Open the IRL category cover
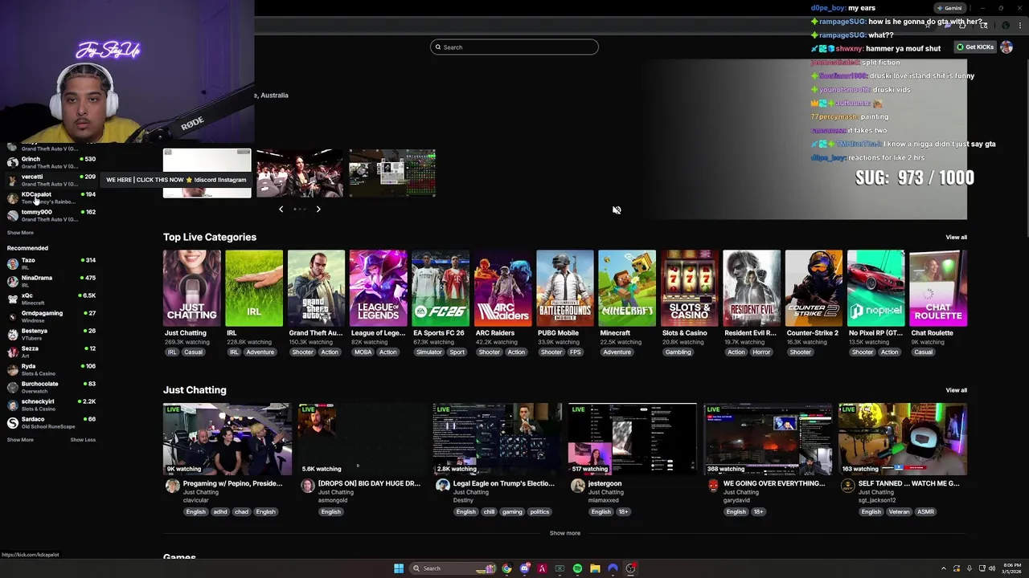 point(254,288)
